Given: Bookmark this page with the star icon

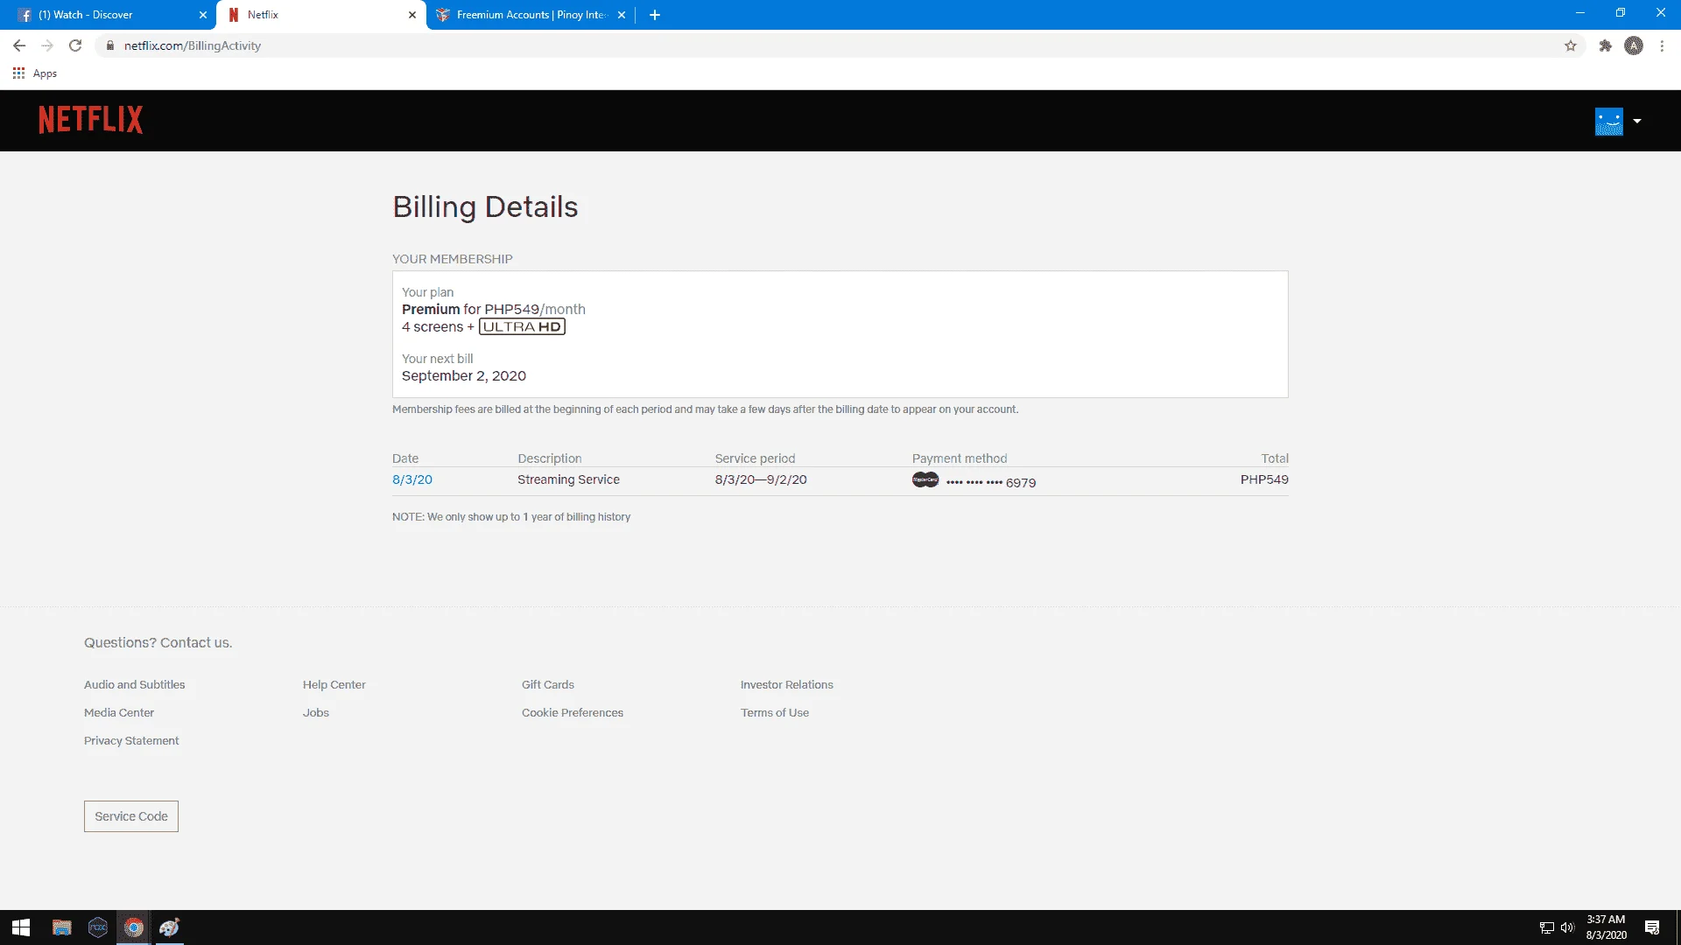Looking at the screenshot, I should 1571,45.
